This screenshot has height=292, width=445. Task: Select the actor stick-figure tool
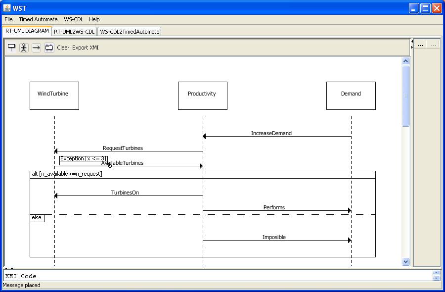pos(24,48)
